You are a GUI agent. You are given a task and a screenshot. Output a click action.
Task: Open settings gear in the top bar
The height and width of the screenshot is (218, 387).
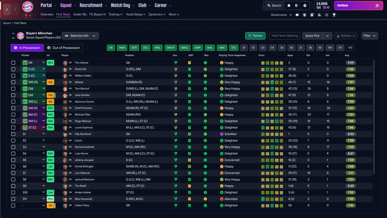305,5
